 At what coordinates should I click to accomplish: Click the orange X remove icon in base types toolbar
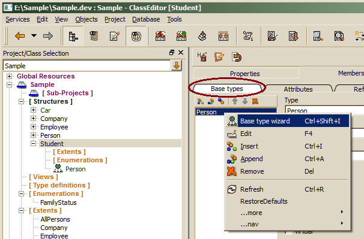[x=255, y=101]
